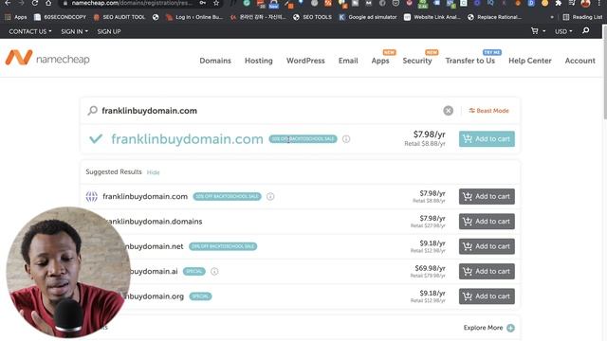Click the SPECIAL badge in .org row

pyautogui.click(x=200, y=296)
